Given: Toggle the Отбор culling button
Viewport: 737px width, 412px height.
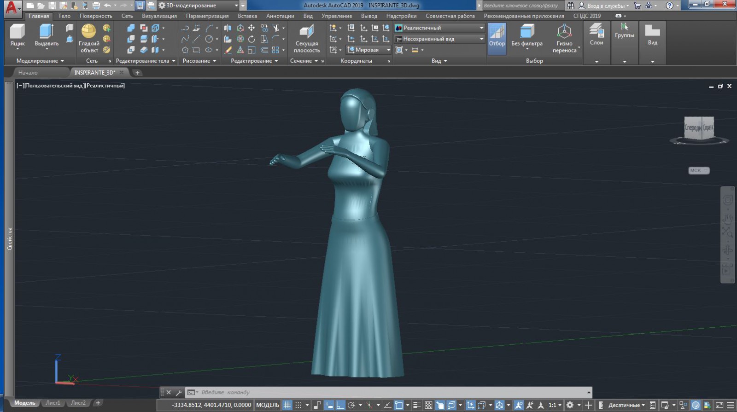Looking at the screenshot, I should 497,38.
